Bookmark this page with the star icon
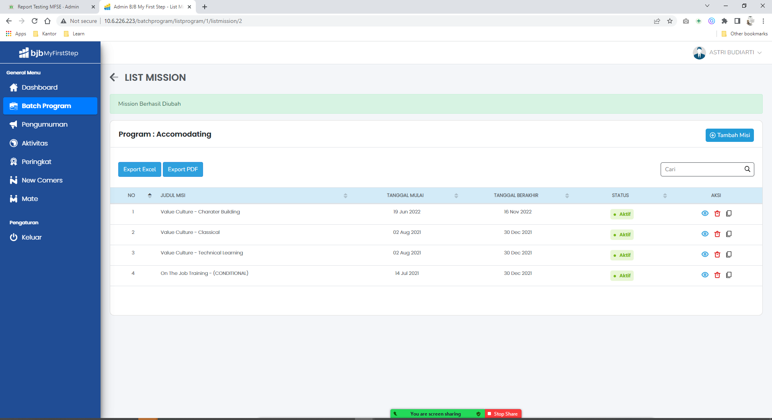Viewport: 772px width, 420px height. click(x=670, y=21)
